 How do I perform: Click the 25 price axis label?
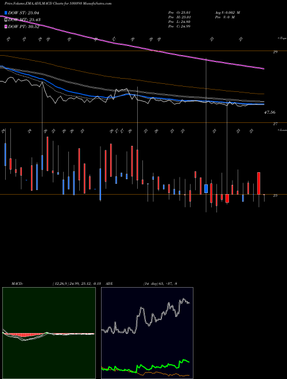pyautogui.click(x=275, y=196)
